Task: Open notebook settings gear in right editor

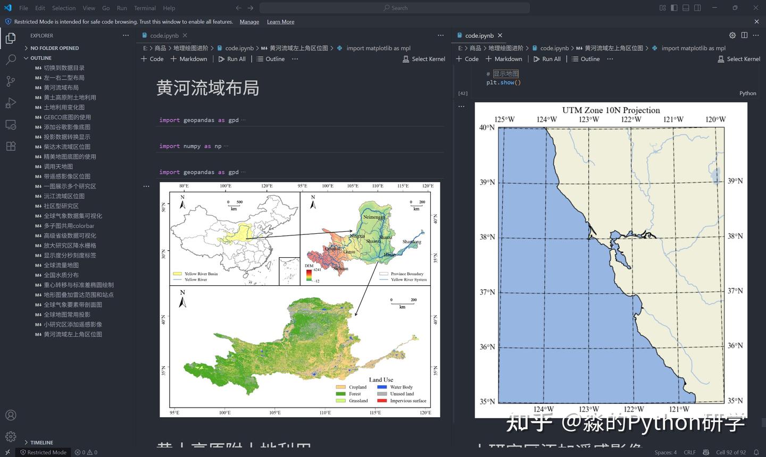Action: click(x=732, y=35)
